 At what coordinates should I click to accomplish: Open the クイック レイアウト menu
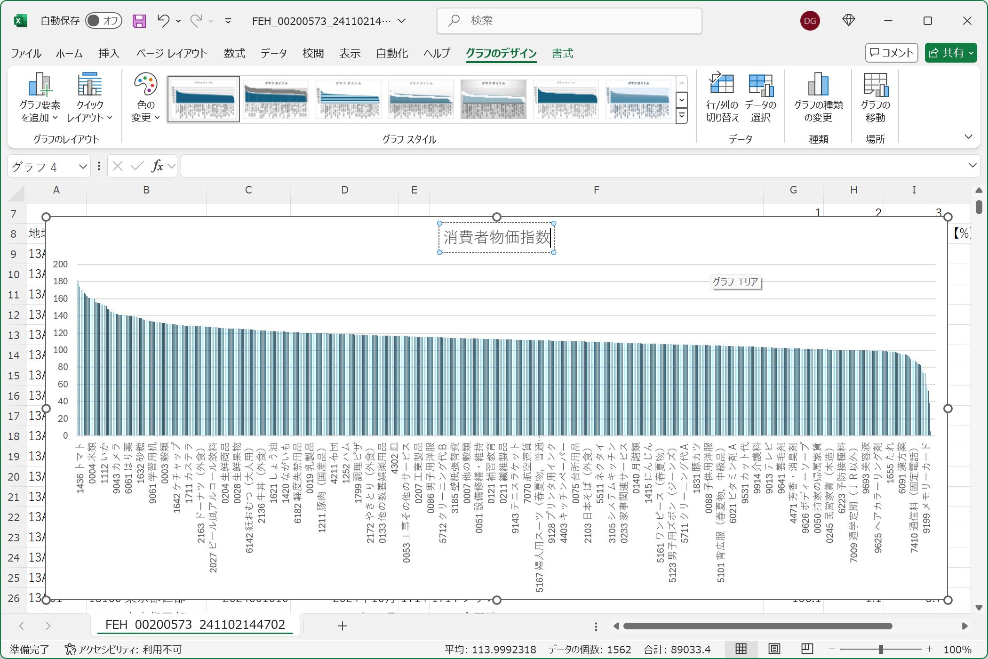click(89, 97)
